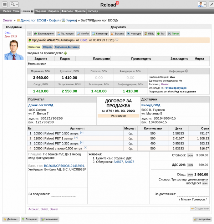Click the Отваряне button
Screen dimensions: 214x224
click(30, 219)
